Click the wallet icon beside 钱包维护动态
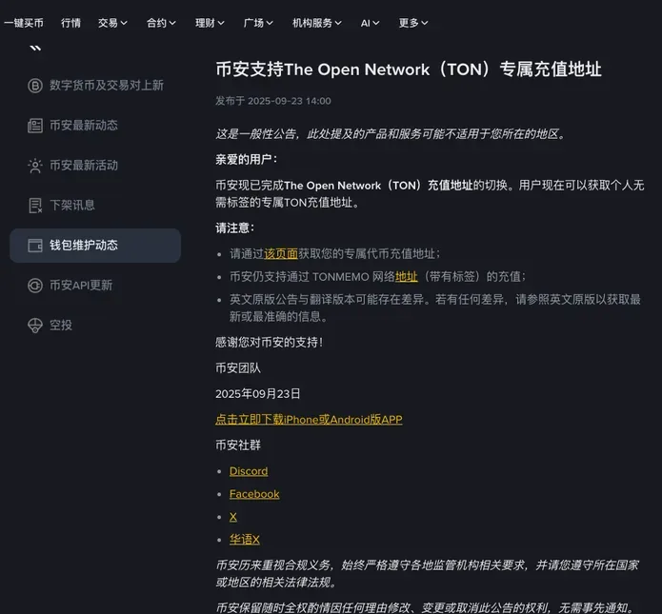662x614 pixels. click(x=35, y=246)
